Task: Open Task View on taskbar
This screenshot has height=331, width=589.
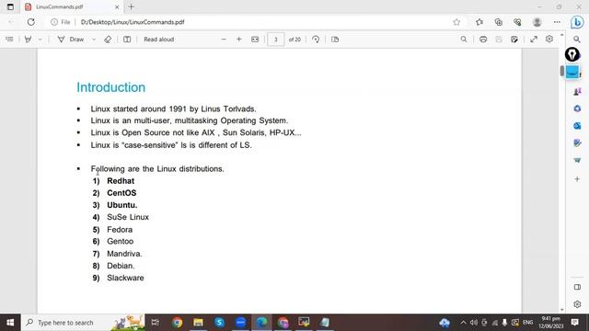Action: tap(156, 323)
